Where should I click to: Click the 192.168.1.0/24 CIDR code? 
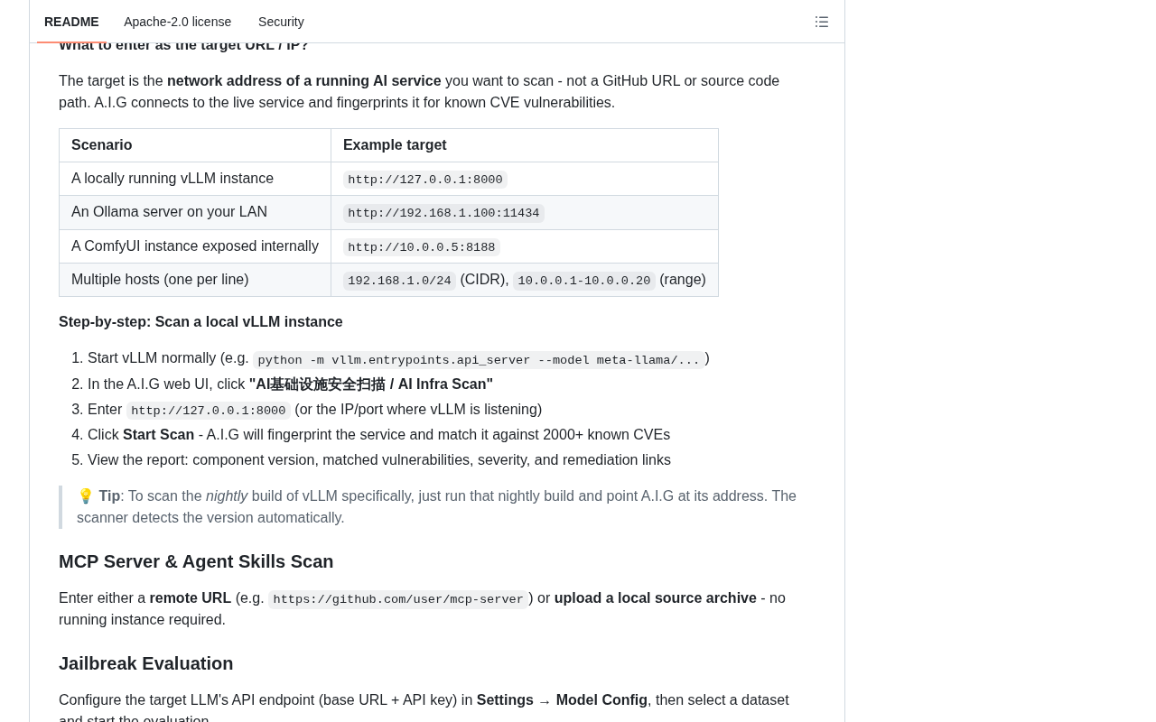399,281
